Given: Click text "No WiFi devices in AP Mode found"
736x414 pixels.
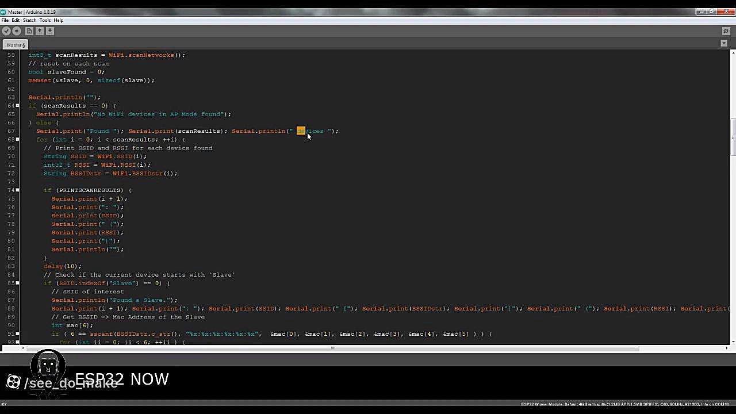Looking at the screenshot, I should (158, 114).
